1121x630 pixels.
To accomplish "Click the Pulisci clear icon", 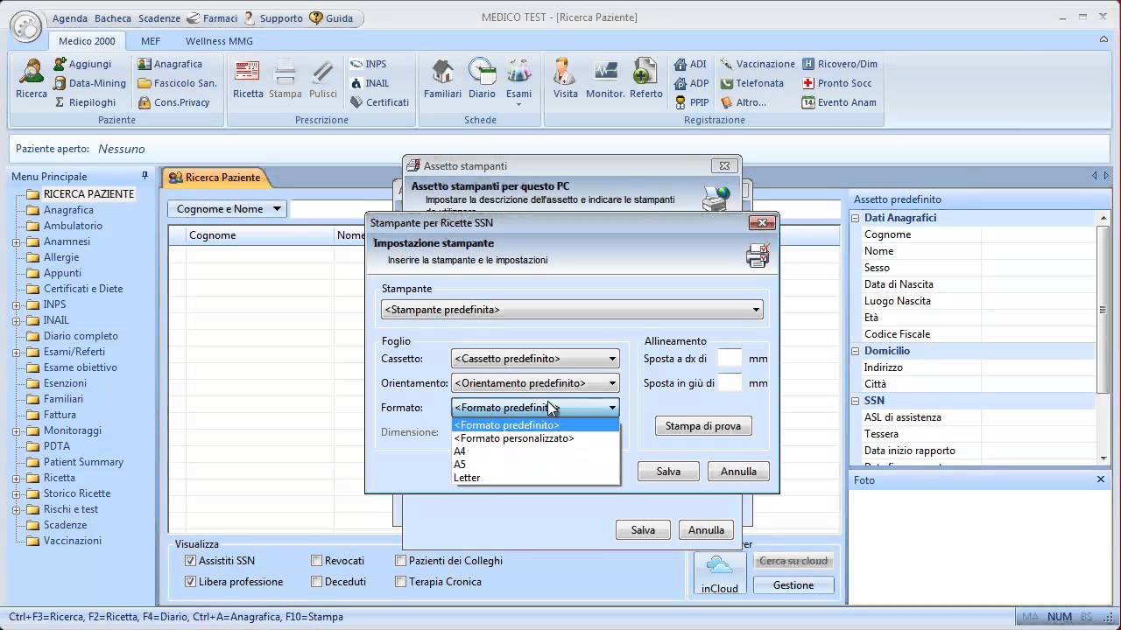I will click(323, 79).
